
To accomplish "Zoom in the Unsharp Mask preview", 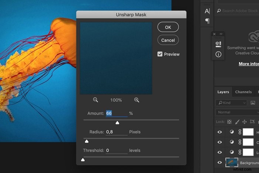I will (137, 100).
